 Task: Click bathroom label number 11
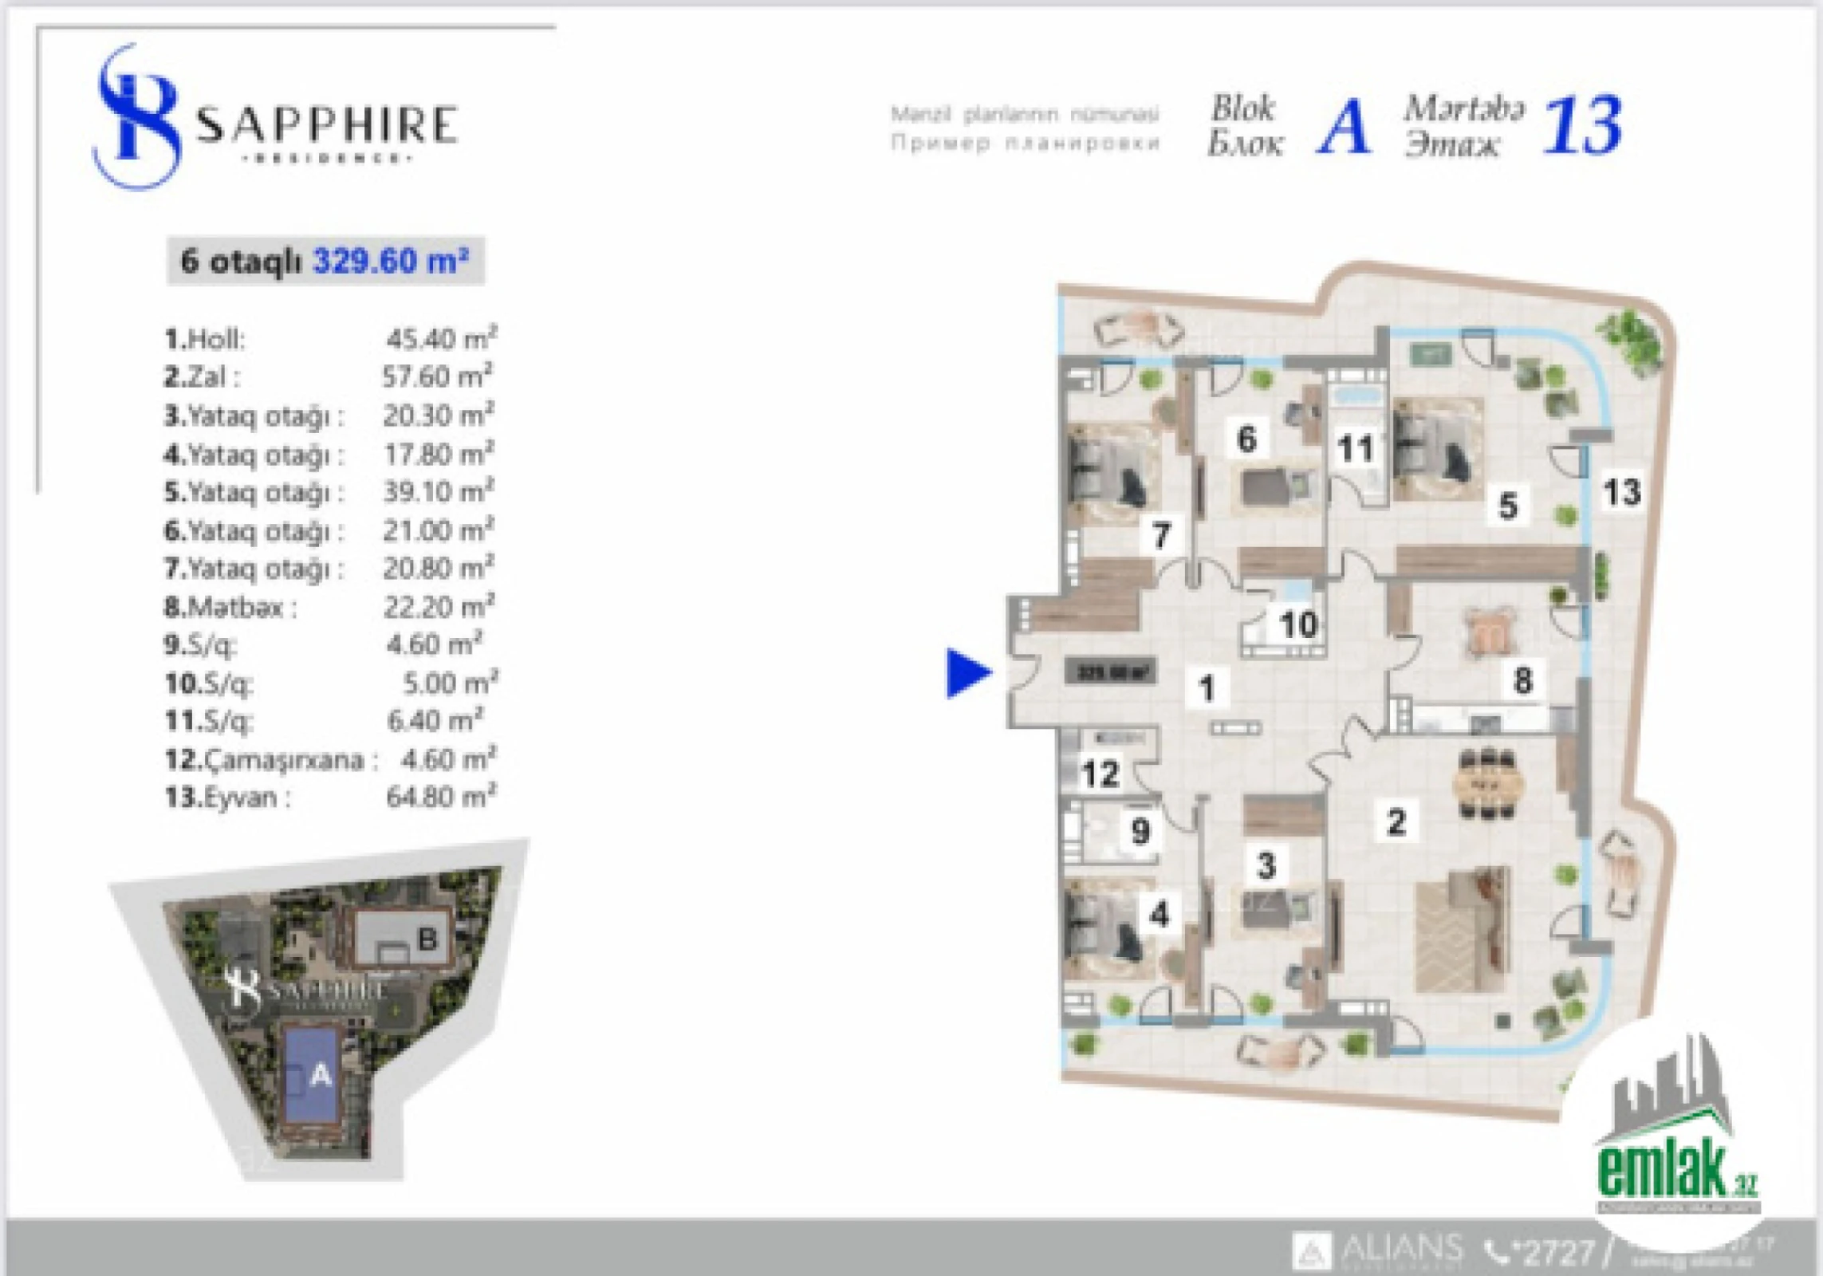(1356, 449)
